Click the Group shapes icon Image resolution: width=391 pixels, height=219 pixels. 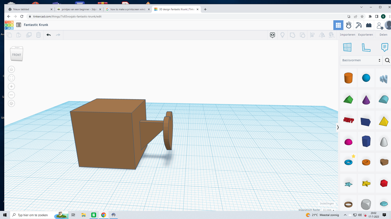click(x=292, y=35)
